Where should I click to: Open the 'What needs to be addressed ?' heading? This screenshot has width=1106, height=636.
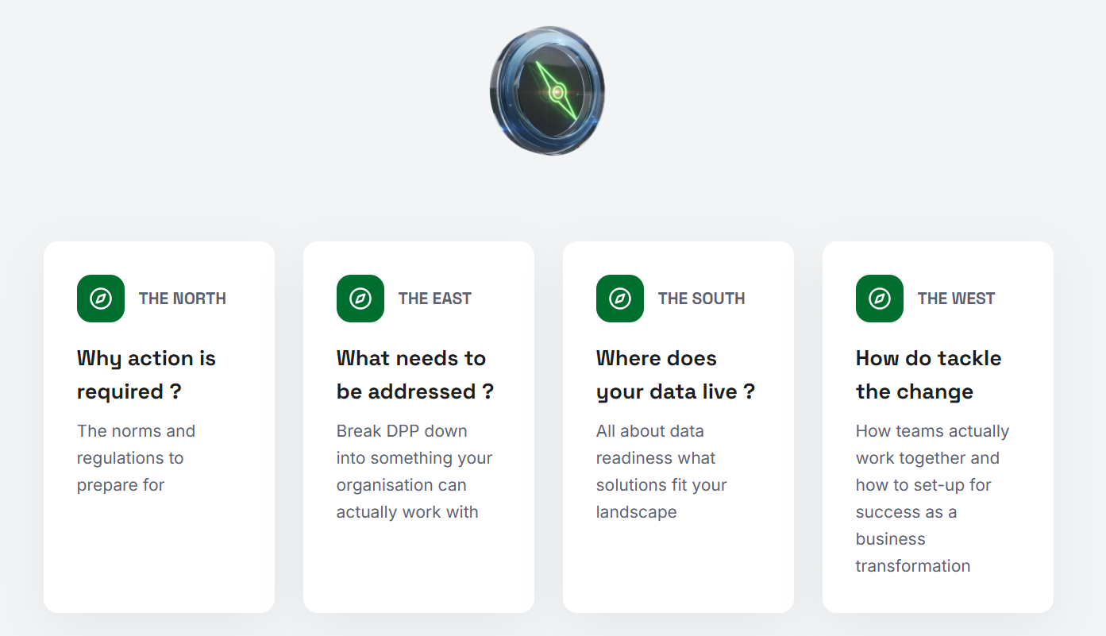415,375
